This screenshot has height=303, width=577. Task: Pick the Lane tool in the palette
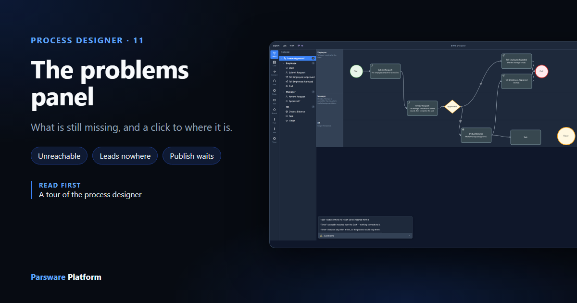tap(274, 63)
